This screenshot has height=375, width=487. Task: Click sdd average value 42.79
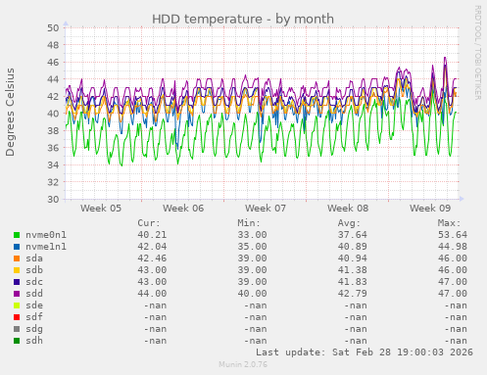click(x=353, y=294)
